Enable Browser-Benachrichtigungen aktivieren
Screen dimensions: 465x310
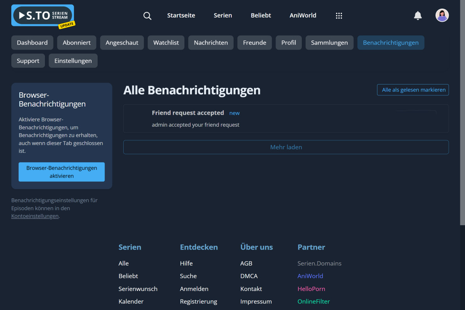(x=61, y=172)
